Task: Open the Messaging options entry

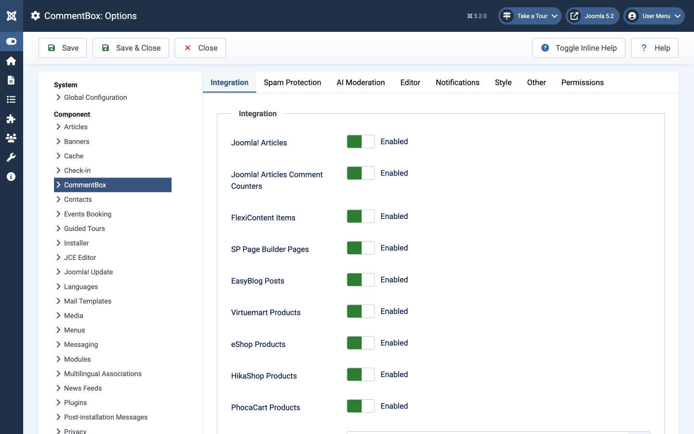Action: (x=113, y=345)
